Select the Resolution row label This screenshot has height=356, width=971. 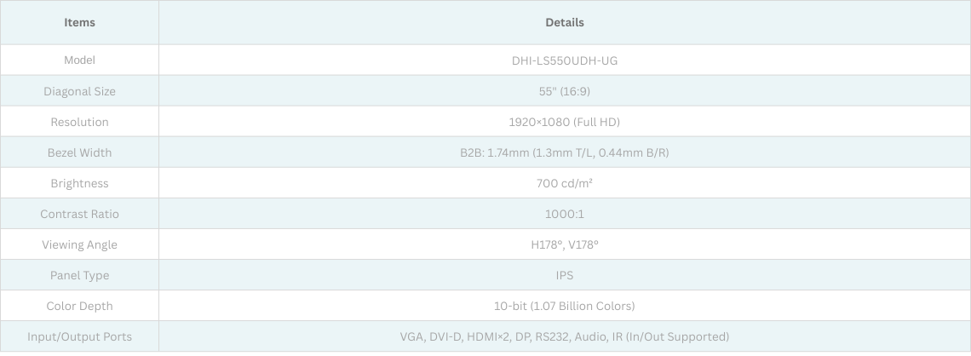coord(79,122)
